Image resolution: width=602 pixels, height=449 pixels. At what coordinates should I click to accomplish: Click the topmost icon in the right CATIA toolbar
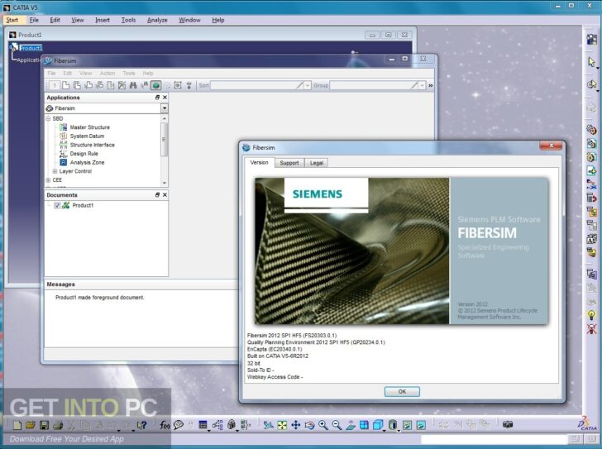[x=591, y=39]
